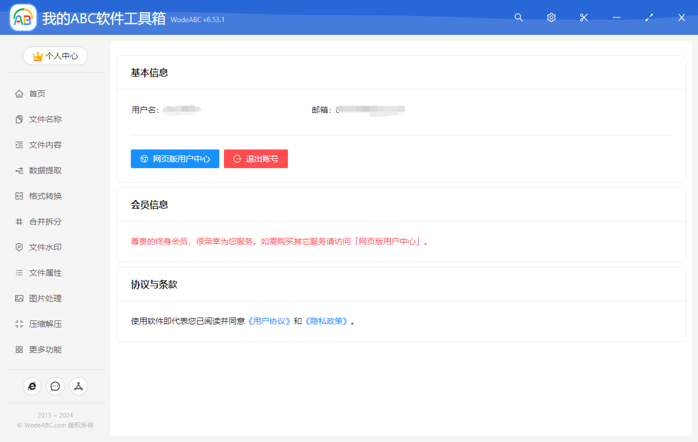Click the share network icon
Screen dimensions: 698x442
pos(79,386)
